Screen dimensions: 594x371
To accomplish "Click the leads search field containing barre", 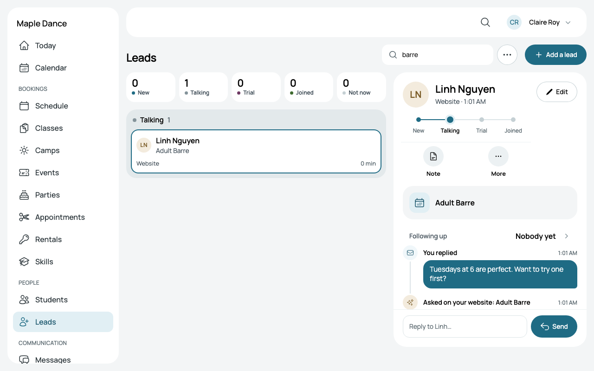I will pyautogui.click(x=438, y=55).
